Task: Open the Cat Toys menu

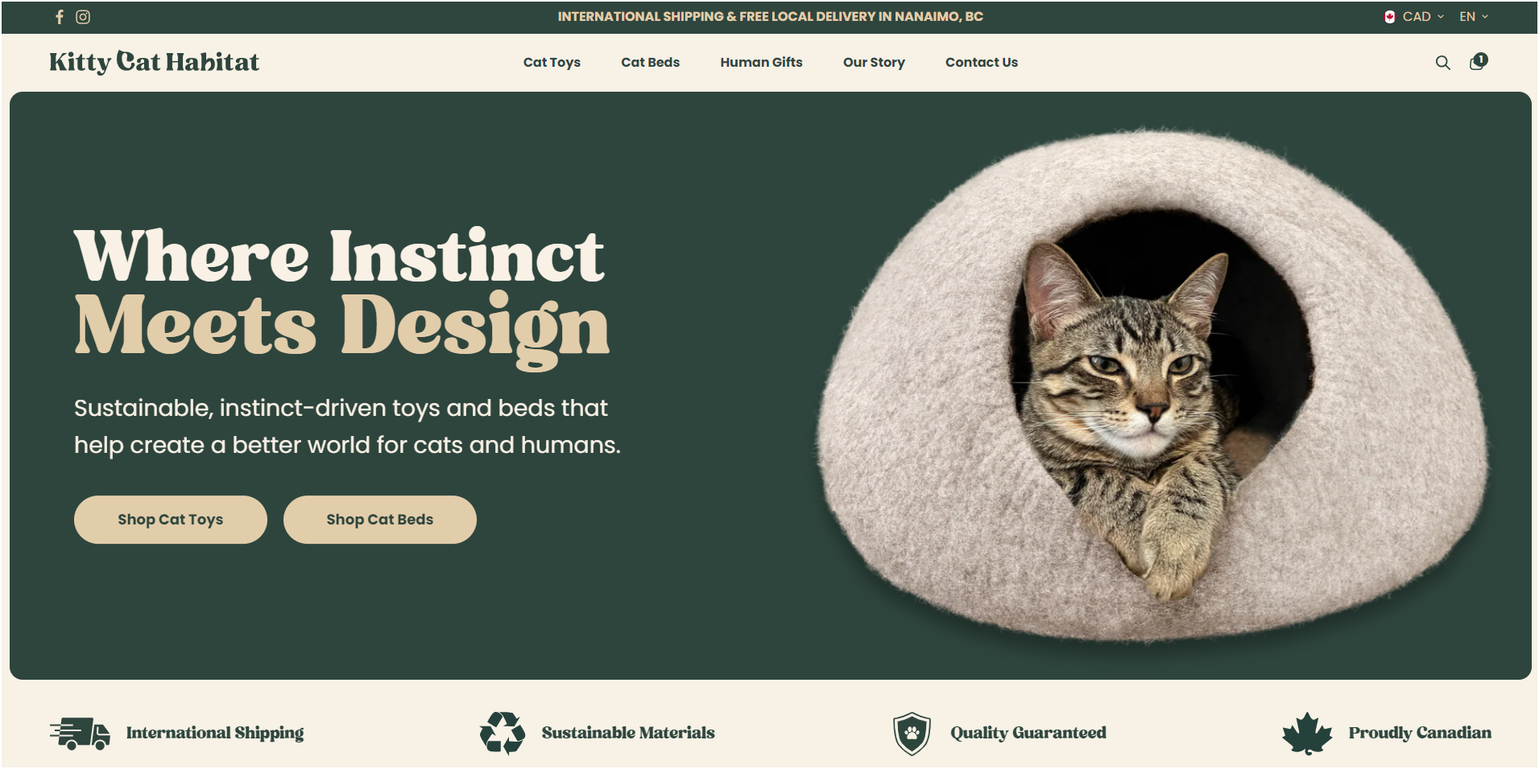Action: (x=552, y=63)
